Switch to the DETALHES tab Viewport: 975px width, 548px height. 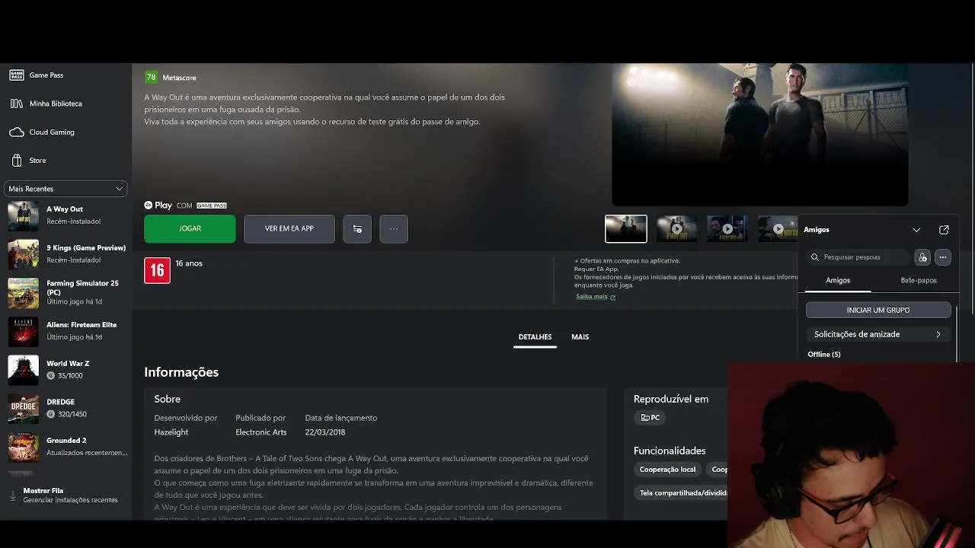pos(535,337)
